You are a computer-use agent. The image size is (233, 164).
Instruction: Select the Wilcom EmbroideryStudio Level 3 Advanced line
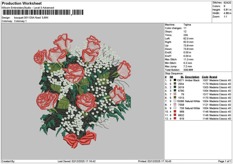point(28,8)
